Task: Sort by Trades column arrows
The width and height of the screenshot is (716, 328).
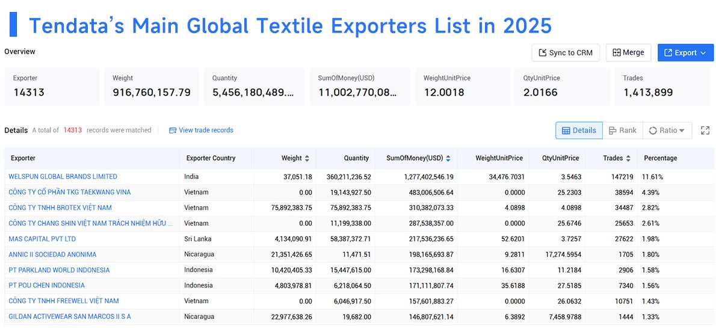Action: (628, 158)
